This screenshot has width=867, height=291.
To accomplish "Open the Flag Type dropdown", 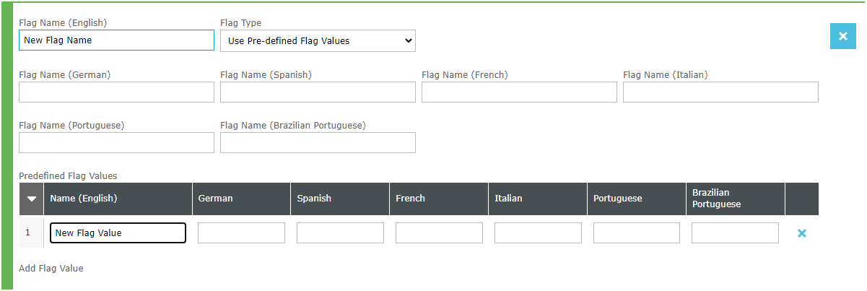I will (x=318, y=41).
